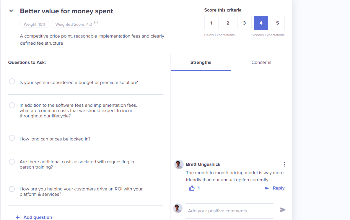The height and width of the screenshot is (220, 350).
Task: Click the Questions to Ask heading
Action: (27, 62)
